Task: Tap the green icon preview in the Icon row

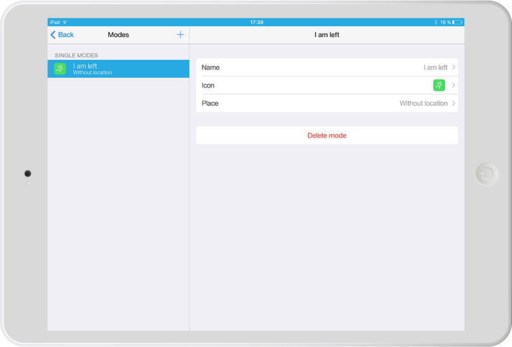Action: tap(439, 86)
